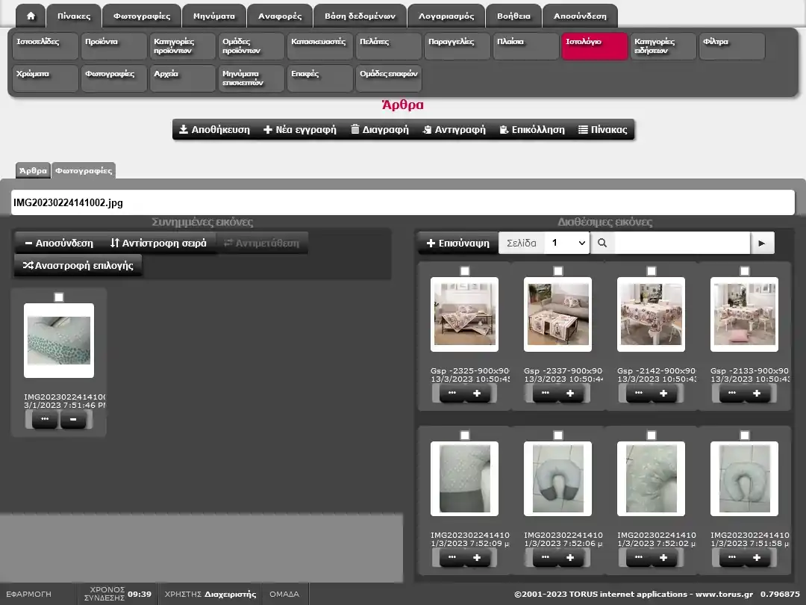Click the Save (Αποθήκευση) icon button
The height and width of the screenshot is (605, 806).
(214, 129)
